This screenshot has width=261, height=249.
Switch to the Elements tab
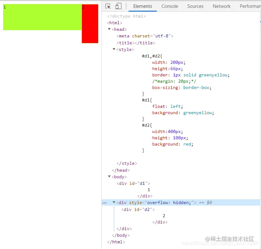click(x=142, y=6)
